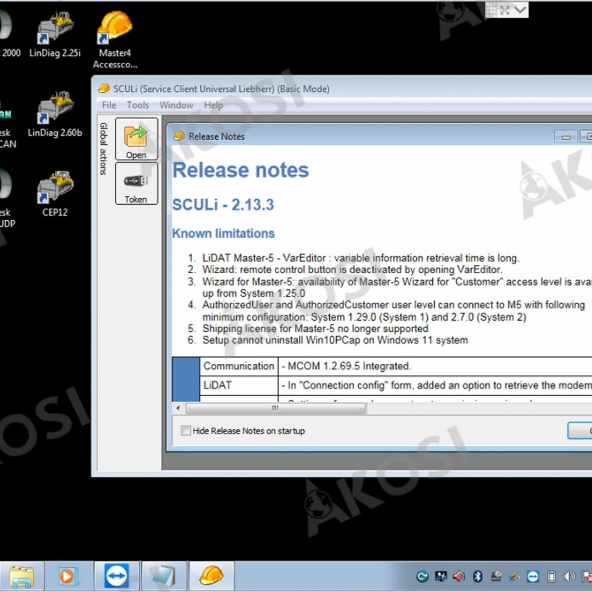The height and width of the screenshot is (592, 592).
Task: Open Windows Explorer from the taskbar
Action: [22, 577]
